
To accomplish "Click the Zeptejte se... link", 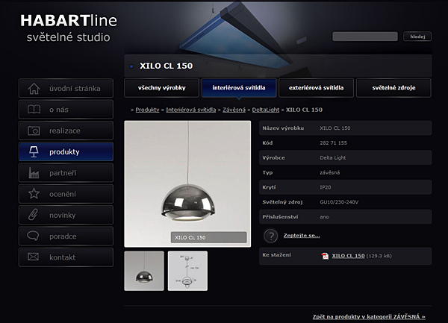I will (302, 236).
